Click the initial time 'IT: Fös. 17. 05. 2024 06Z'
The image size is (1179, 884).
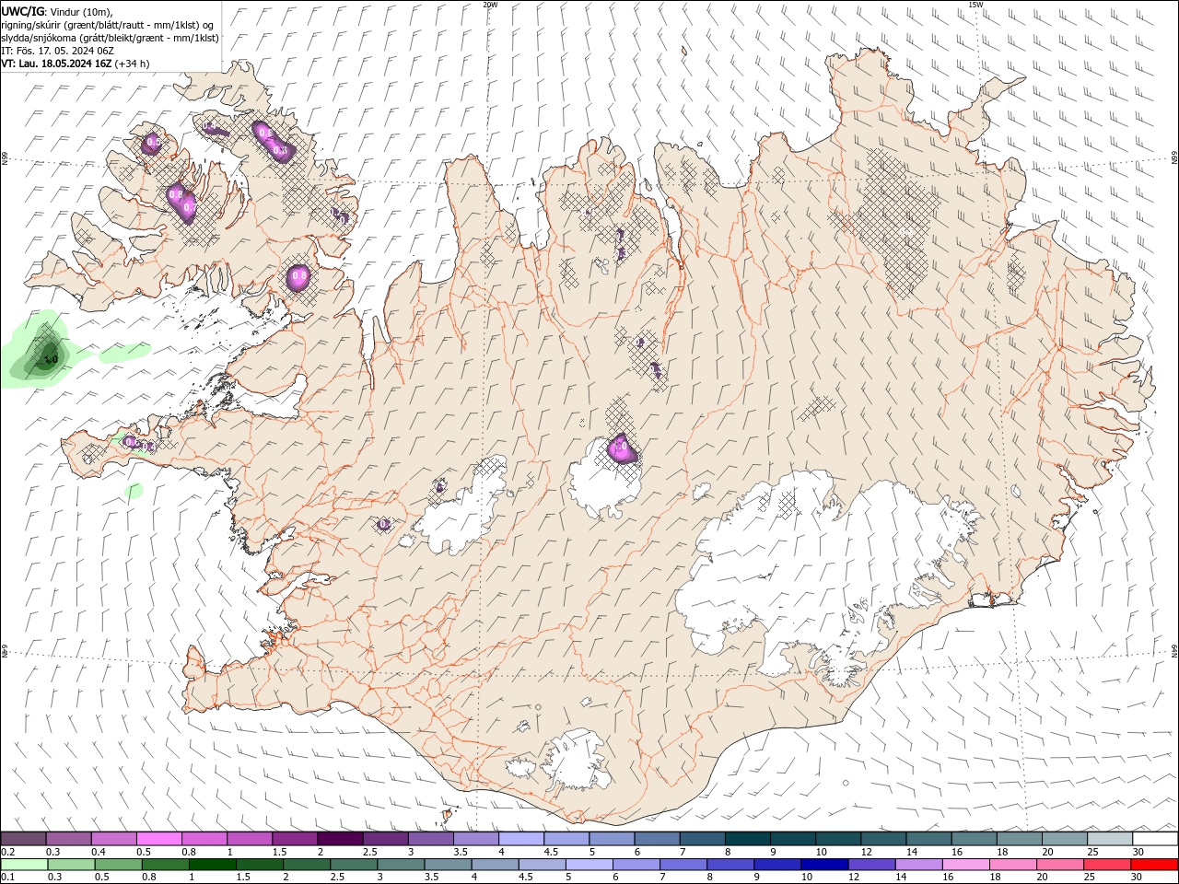point(57,51)
